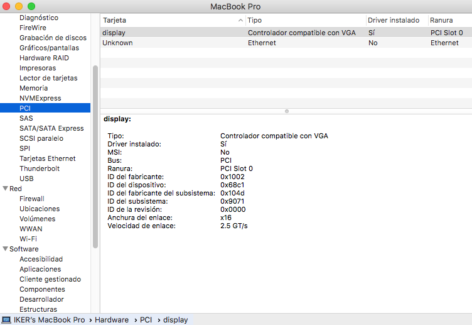This screenshot has height=325, width=472.
Task: Open Ubicaciones under Red
Action: [40, 209]
